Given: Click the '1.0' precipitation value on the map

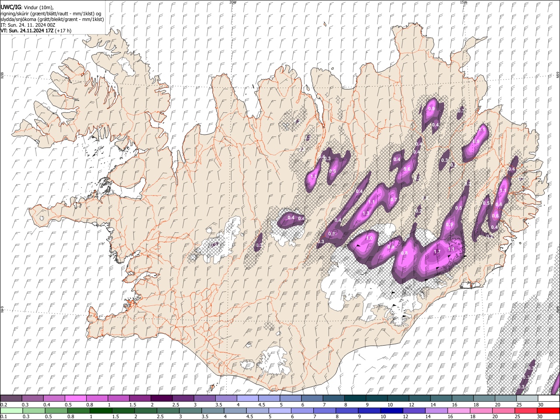Looking at the screenshot, I should click(369, 238).
